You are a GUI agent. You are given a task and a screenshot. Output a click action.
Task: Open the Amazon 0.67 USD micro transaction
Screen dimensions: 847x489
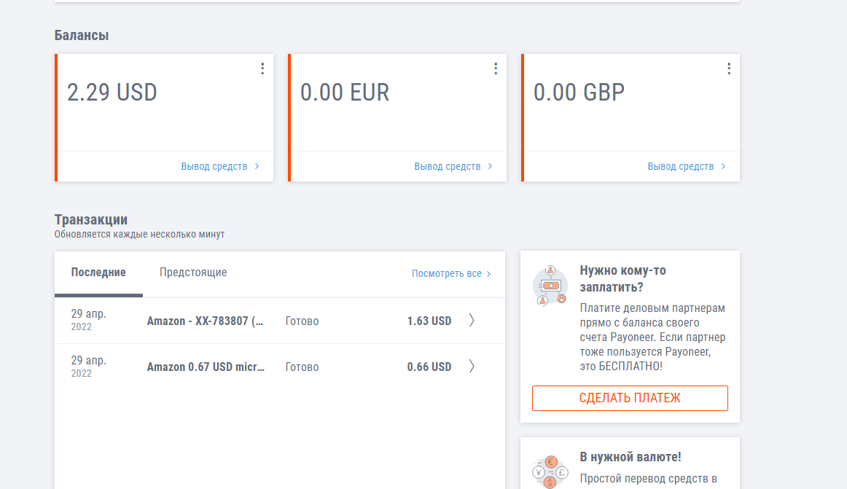[x=205, y=367]
